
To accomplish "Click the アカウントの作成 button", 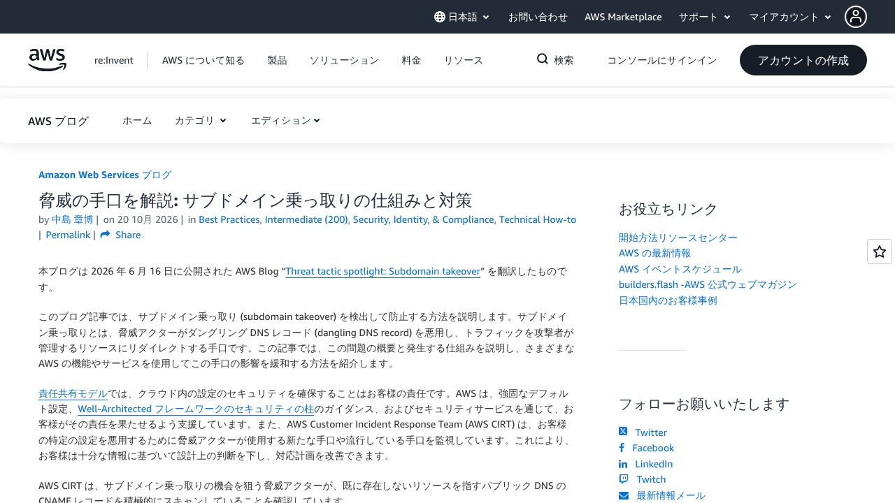I will click(x=803, y=60).
